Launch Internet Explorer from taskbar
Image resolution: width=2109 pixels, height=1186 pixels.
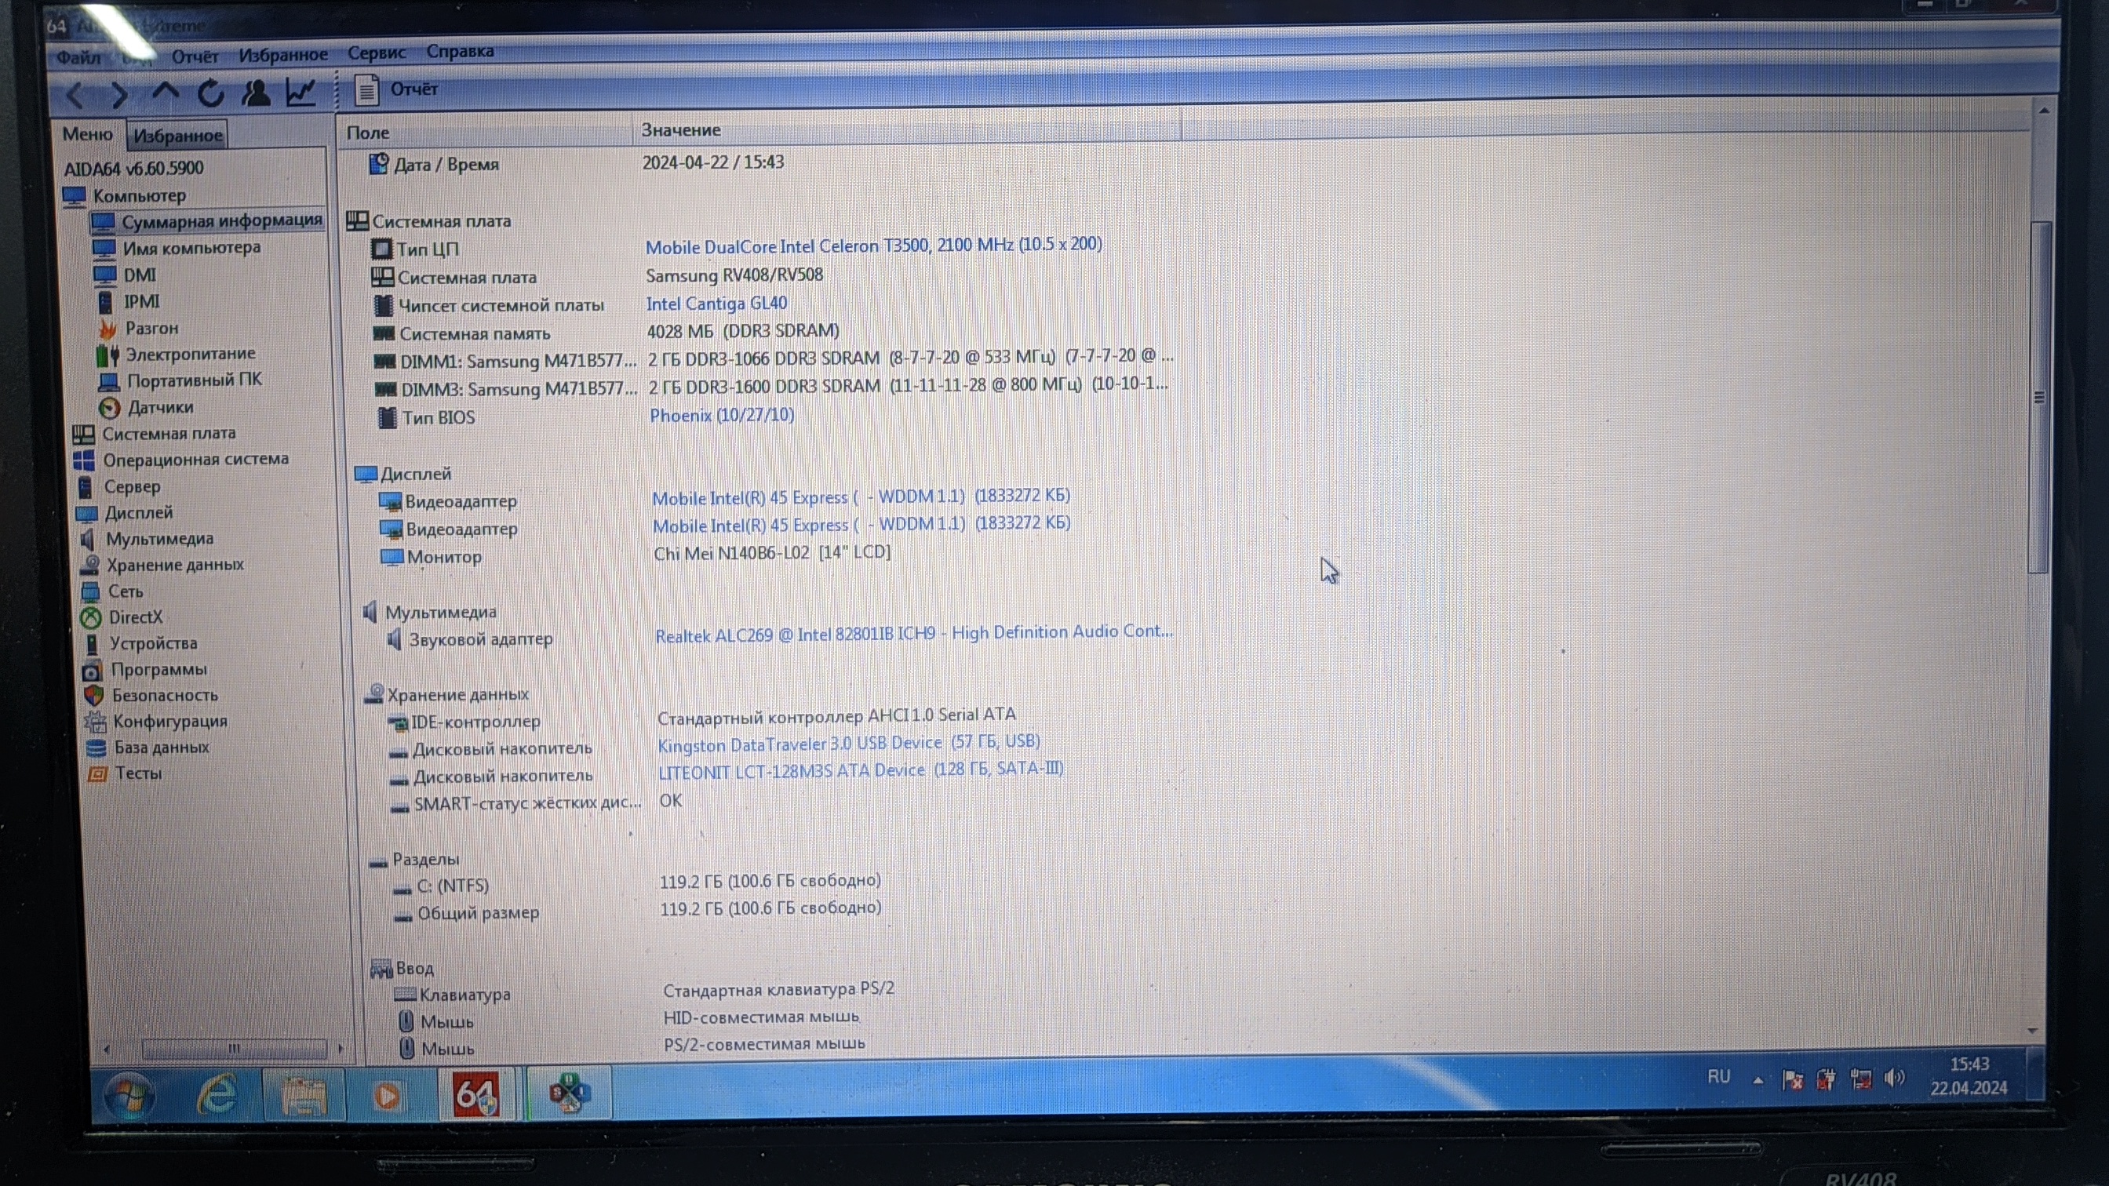coord(217,1094)
